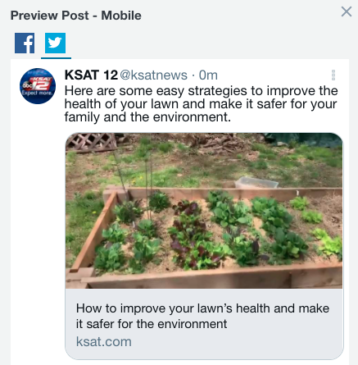
Task: Click the 'Expect more.' text on the avatar
Action: point(37,93)
